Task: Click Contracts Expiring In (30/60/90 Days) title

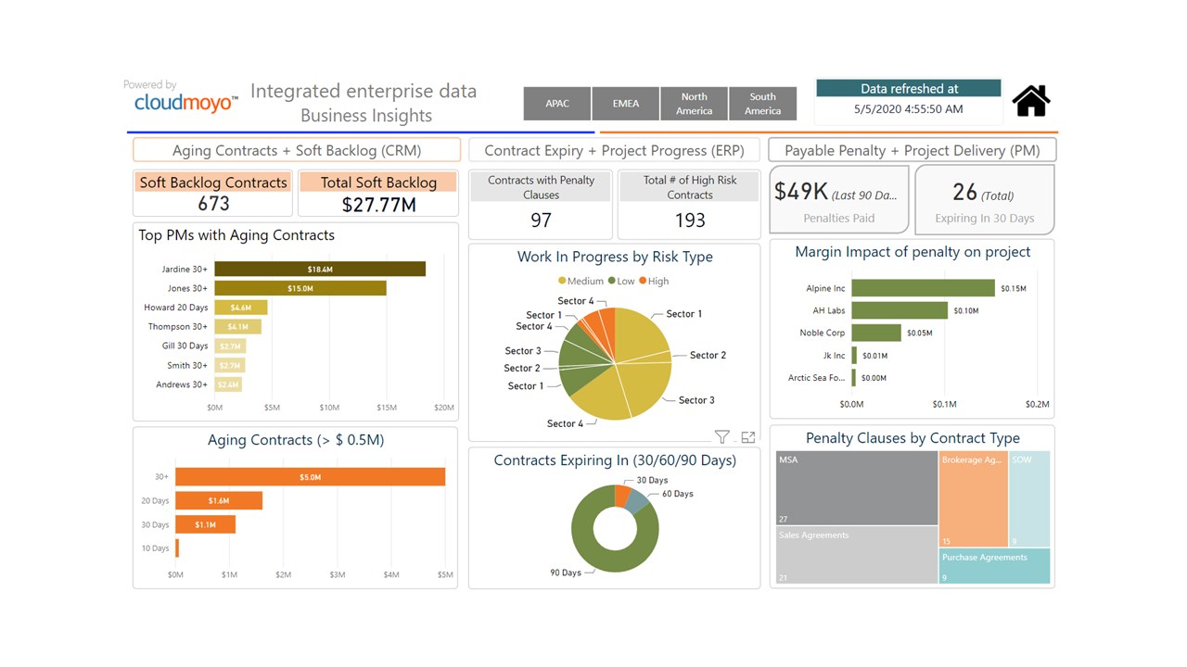Action: coord(615,460)
